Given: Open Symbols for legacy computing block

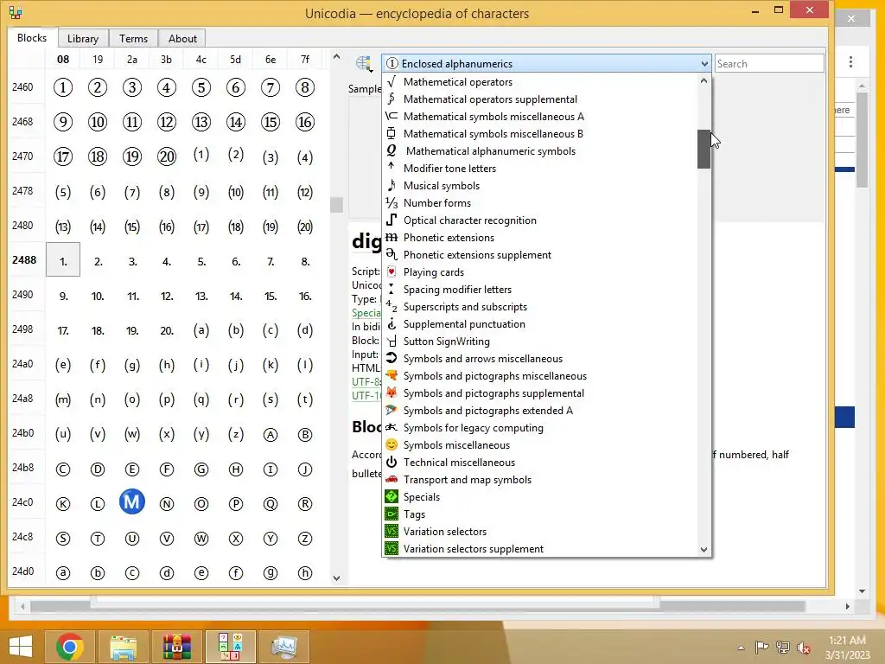Looking at the screenshot, I should click(x=540, y=428).
